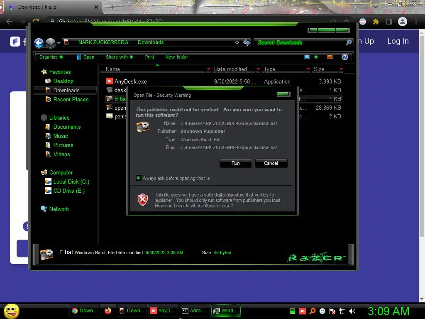
Task: Open a new Chrome tab
Action: click(112, 7)
